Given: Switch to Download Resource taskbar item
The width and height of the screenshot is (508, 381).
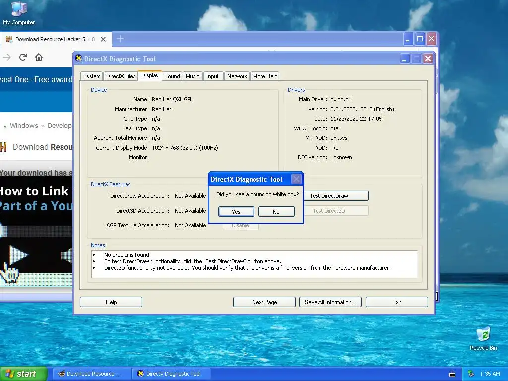Looking at the screenshot, I should 92,374.
